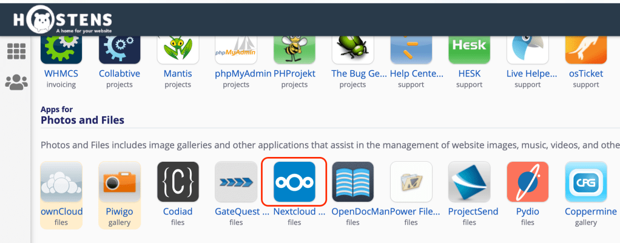Select the Piwigo camera icon
Screen dimensions: 620x243
tap(120, 181)
